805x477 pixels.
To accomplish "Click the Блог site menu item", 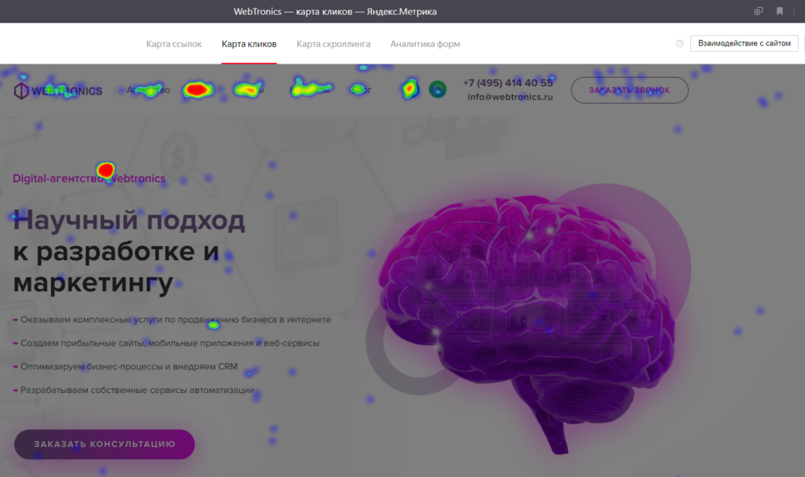I will (x=360, y=90).
